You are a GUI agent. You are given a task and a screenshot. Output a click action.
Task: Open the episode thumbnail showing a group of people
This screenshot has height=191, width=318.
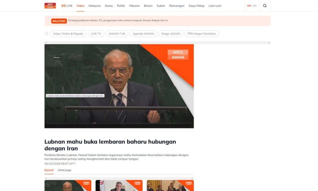(x=170, y=186)
